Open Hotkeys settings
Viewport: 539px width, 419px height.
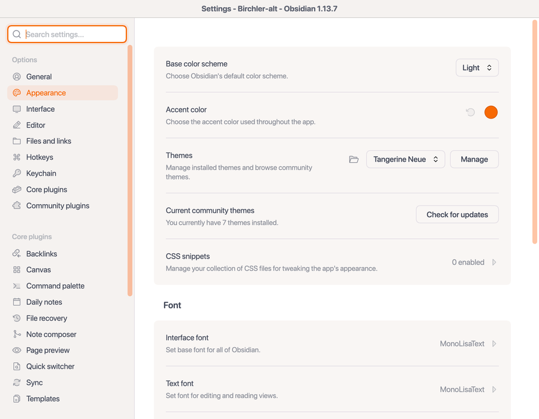coord(62,157)
